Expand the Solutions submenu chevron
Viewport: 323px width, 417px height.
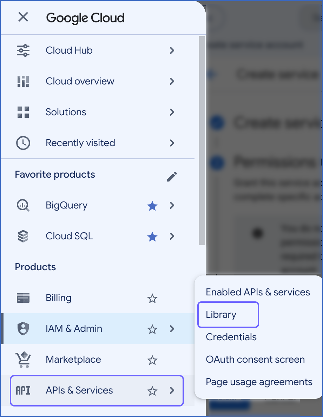[x=172, y=112]
